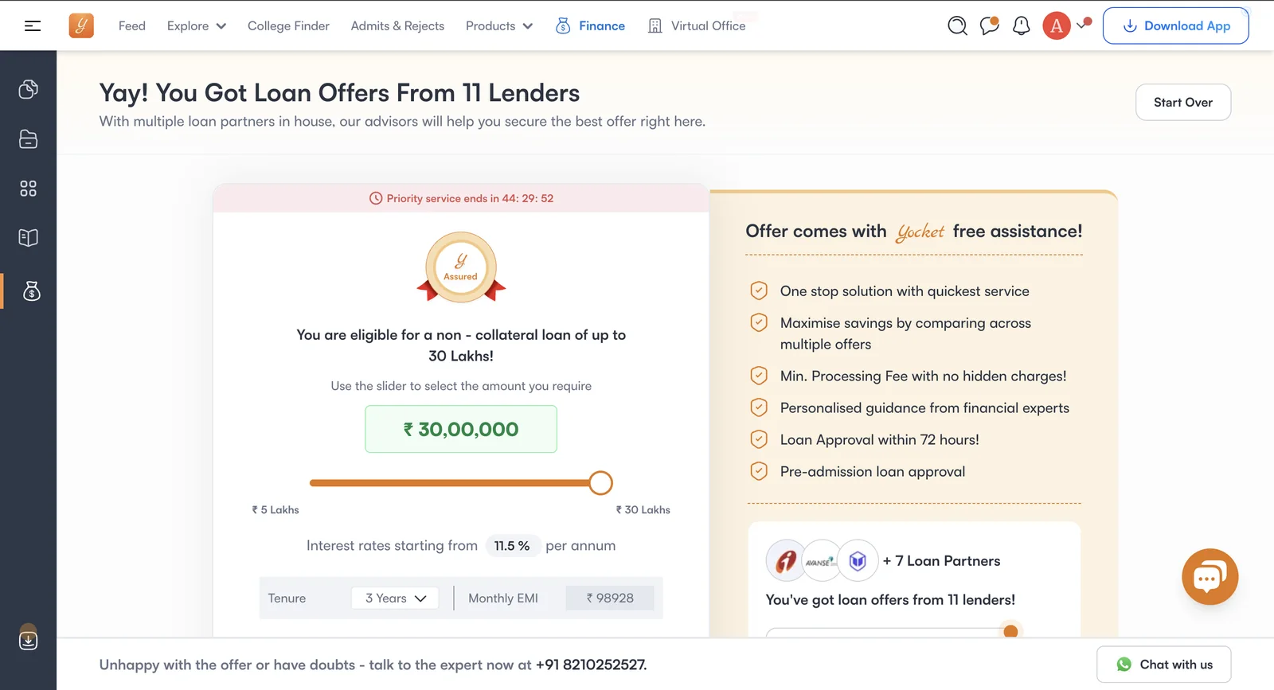
Task: Expand the Products dropdown menu
Action: coord(499,26)
